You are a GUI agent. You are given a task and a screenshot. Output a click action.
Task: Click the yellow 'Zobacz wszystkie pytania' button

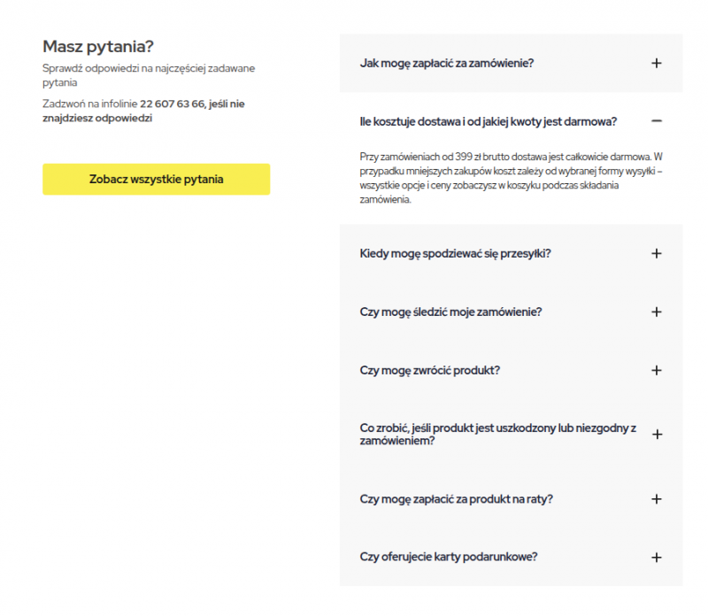(157, 179)
